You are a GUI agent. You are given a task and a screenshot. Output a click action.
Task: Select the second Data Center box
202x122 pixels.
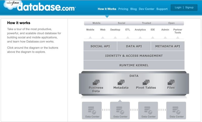pyautogui.click(x=120, y=110)
